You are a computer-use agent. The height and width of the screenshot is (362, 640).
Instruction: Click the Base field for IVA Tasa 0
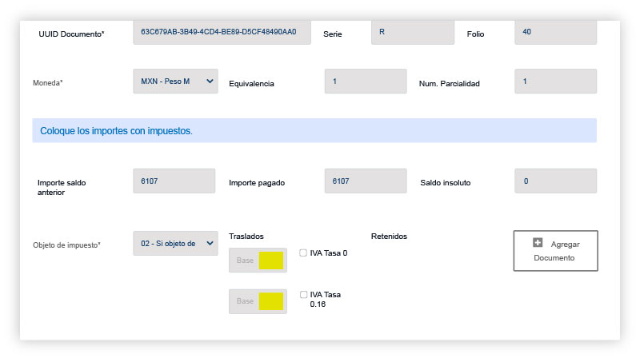click(x=258, y=260)
